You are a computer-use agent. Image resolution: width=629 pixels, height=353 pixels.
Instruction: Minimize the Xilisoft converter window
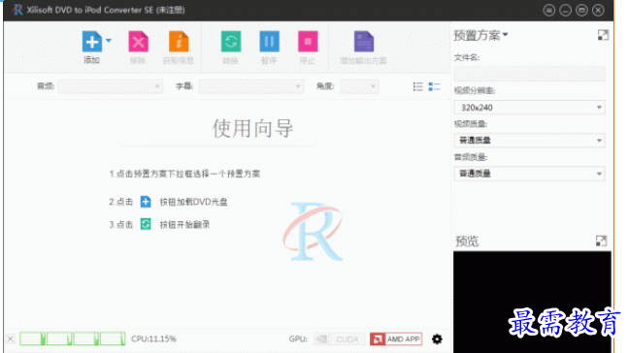pyautogui.click(x=565, y=10)
